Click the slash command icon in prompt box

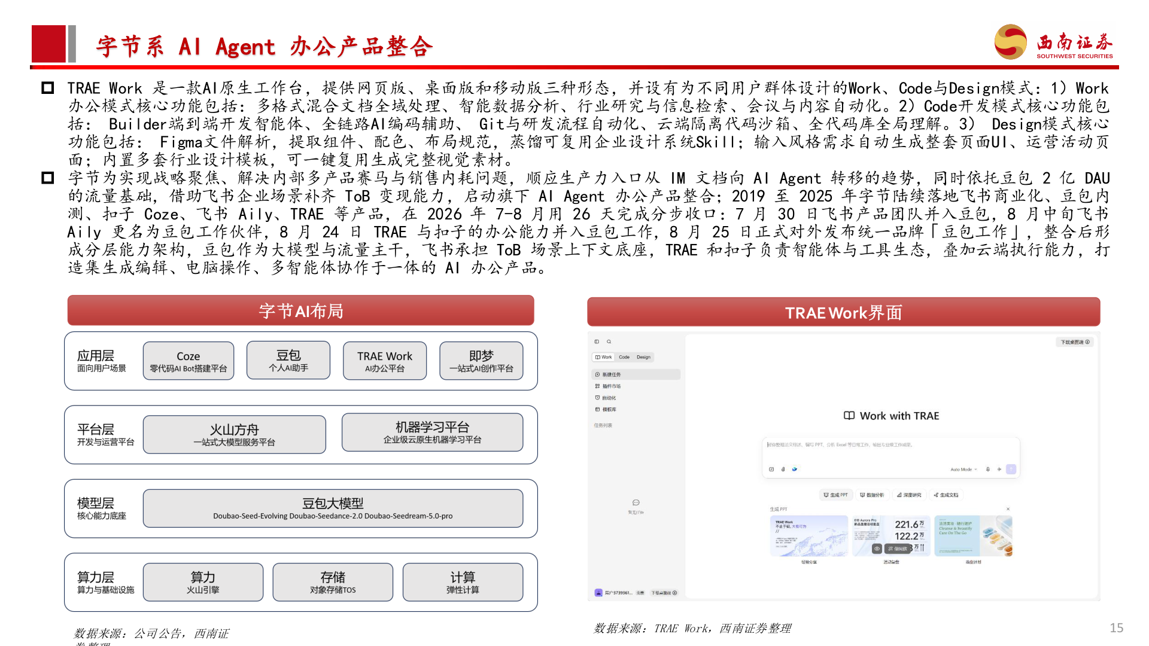pyautogui.click(x=771, y=470)
